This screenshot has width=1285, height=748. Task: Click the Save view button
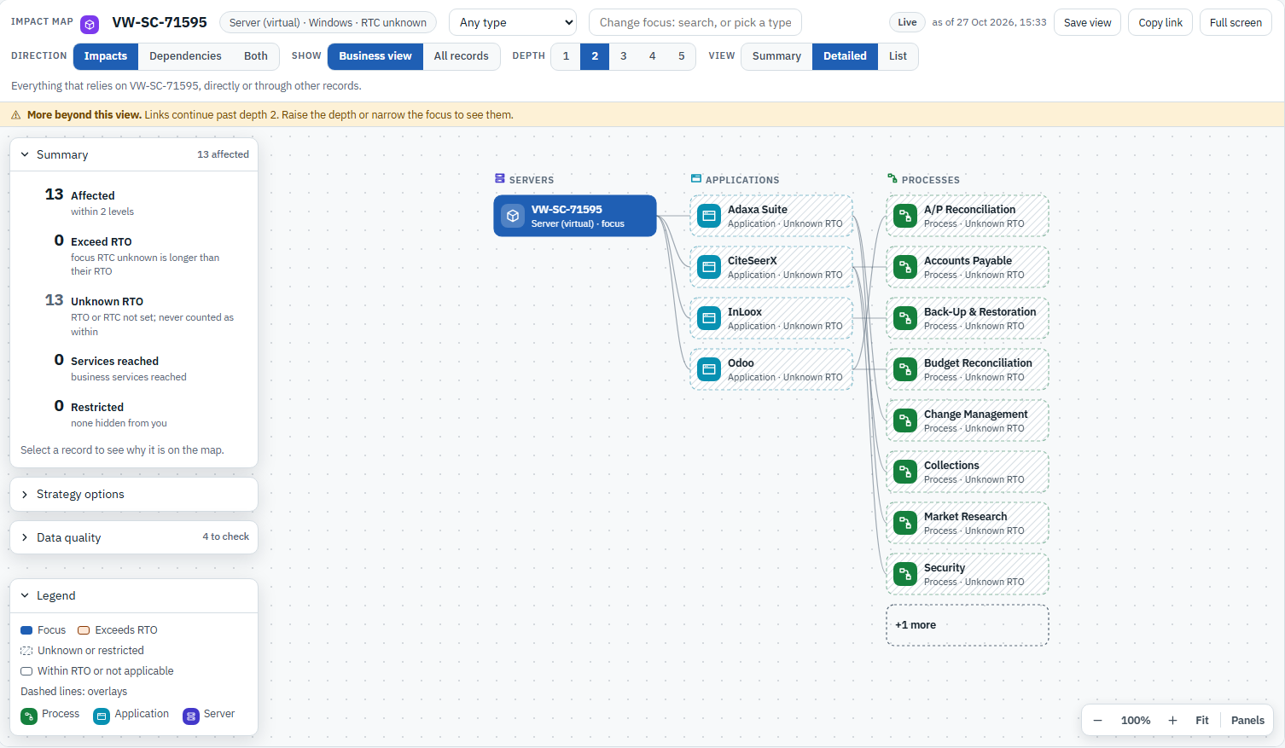coord(1088,22)
